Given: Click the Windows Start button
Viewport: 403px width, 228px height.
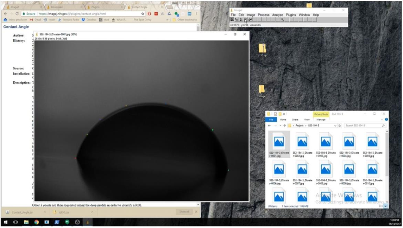Looking at the screenshot, I should (6, 222).
